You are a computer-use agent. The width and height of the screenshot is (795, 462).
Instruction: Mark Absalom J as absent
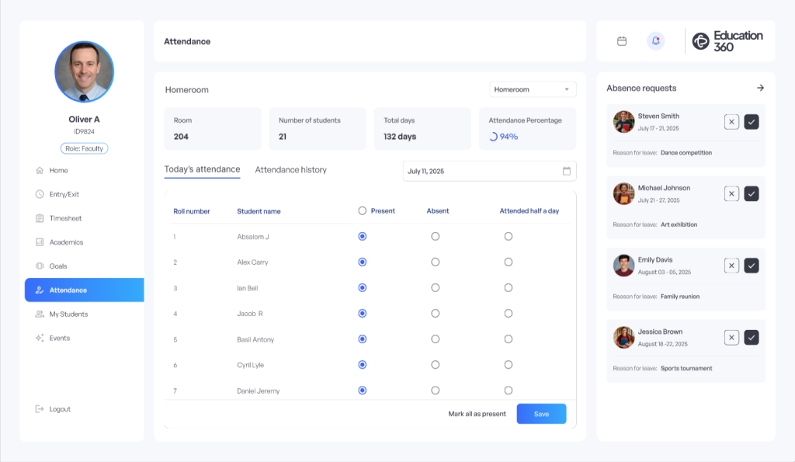(x=435, y=236)
